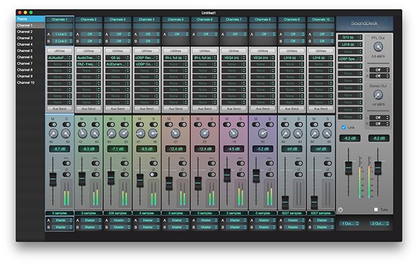Enable PFL on Channel 10
This screenshot has width=418, height=265.
[328, 163]
